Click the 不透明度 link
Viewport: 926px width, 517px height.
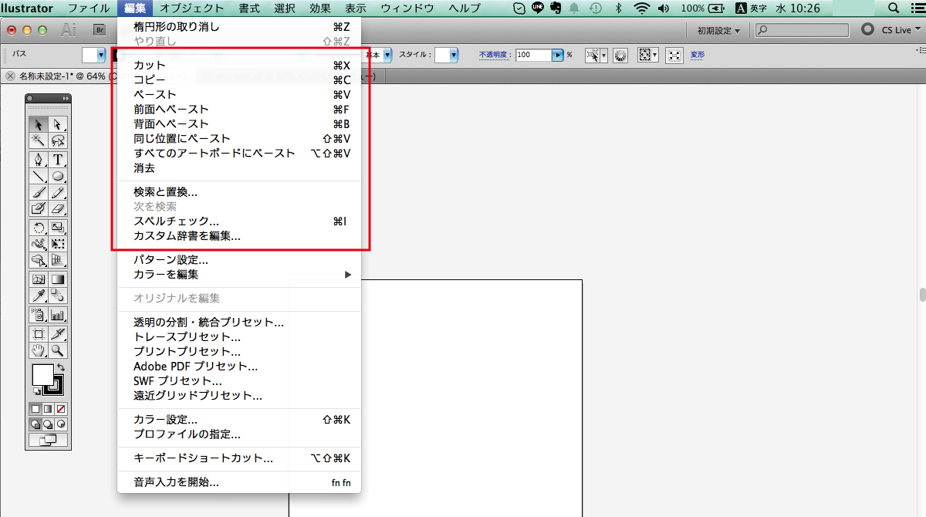tap(494, 56)
